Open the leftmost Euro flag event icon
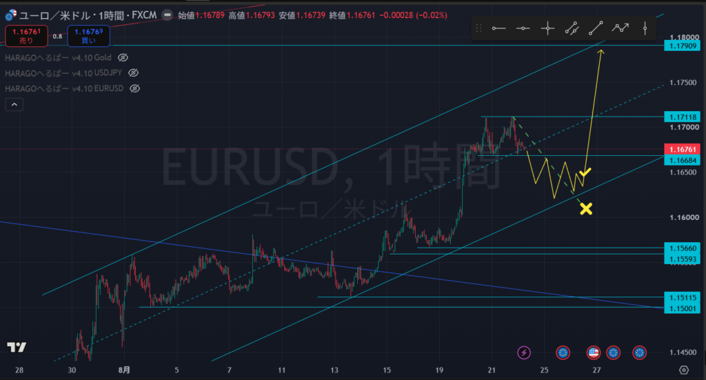The width and height of the screenshot is (706, 380). 563,352
